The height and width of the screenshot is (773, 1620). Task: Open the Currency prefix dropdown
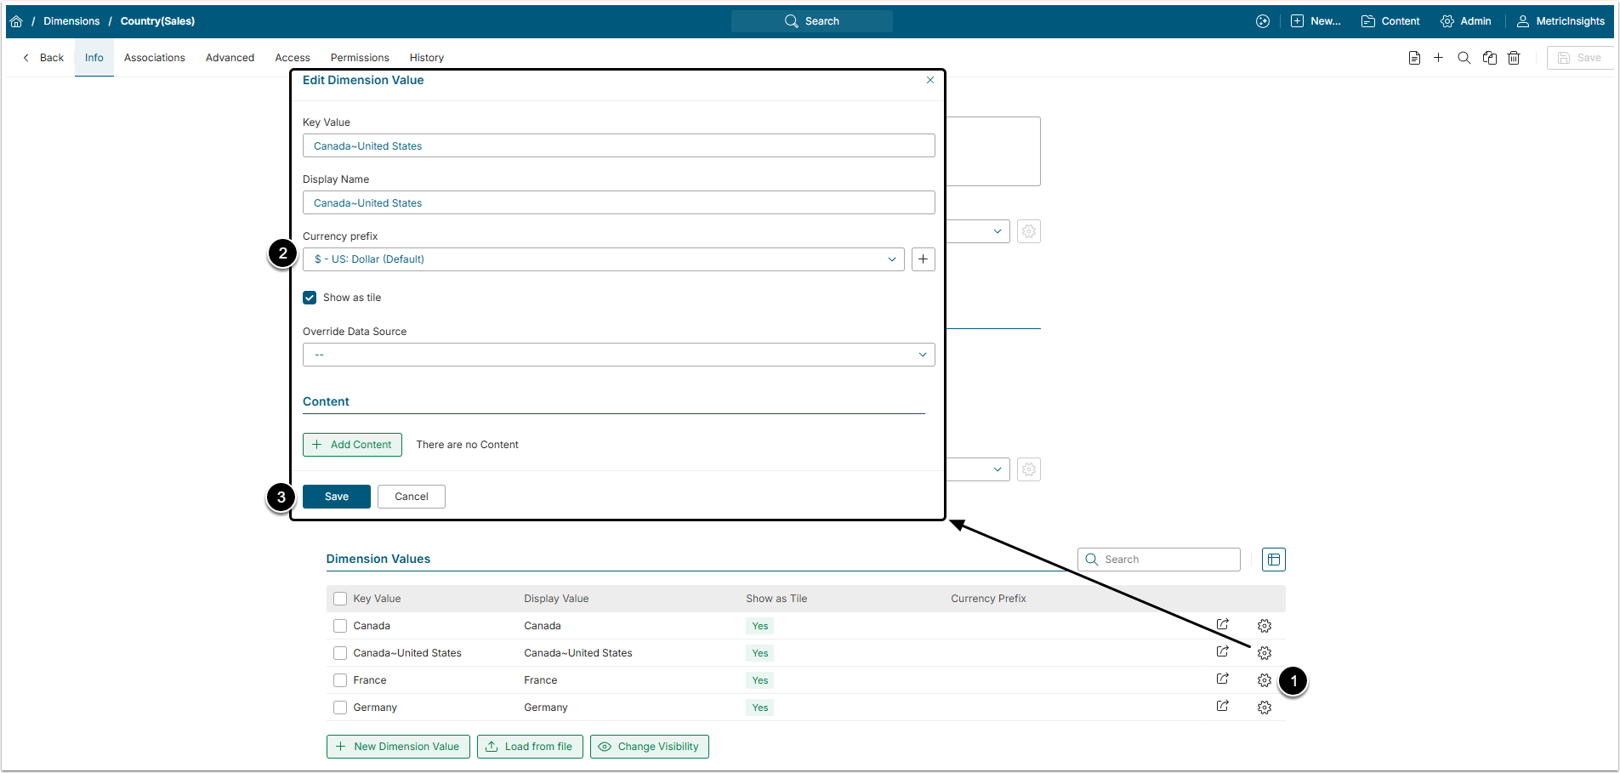(603, 259)
